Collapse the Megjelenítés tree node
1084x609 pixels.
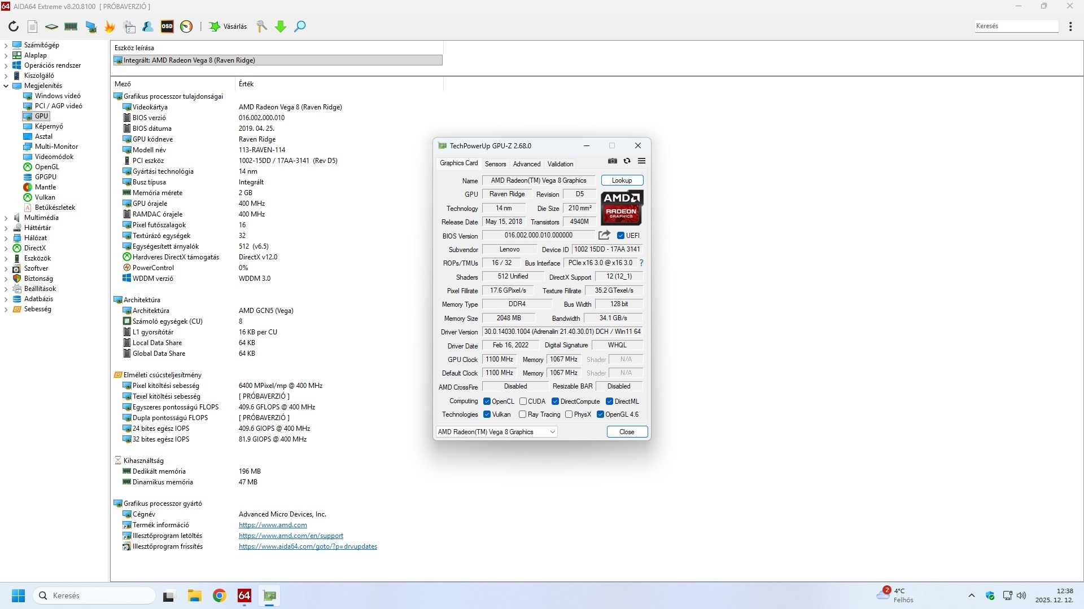tap(6, 86)
